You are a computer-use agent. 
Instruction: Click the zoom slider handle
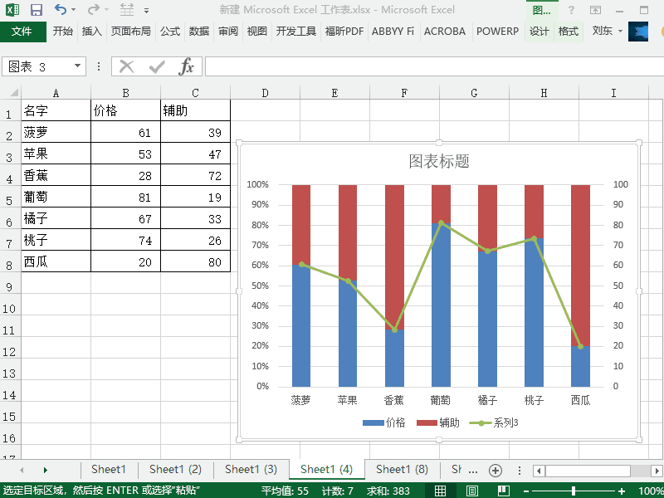[574, 491]
